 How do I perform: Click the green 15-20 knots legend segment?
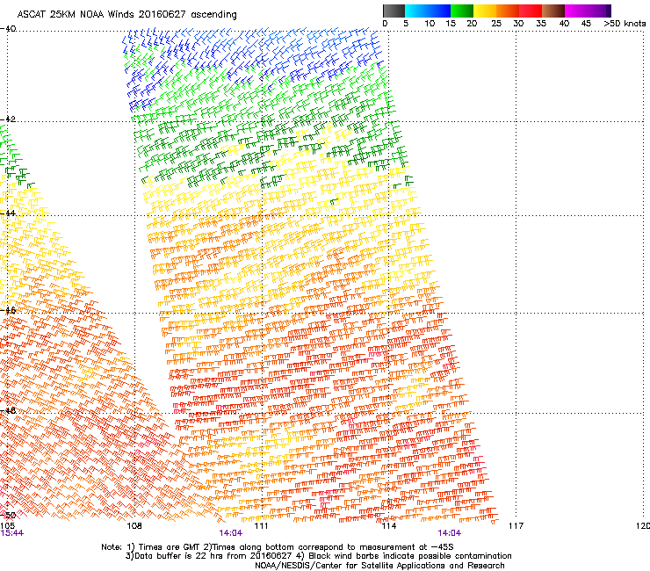[462, 11]
